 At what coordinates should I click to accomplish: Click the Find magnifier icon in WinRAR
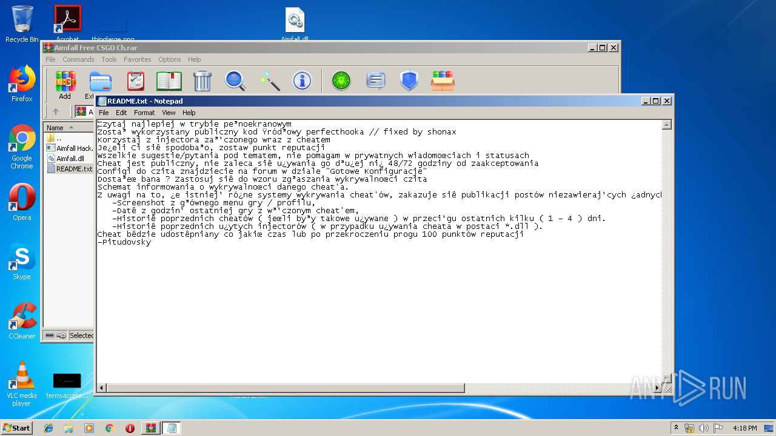(x=235, y=81)
